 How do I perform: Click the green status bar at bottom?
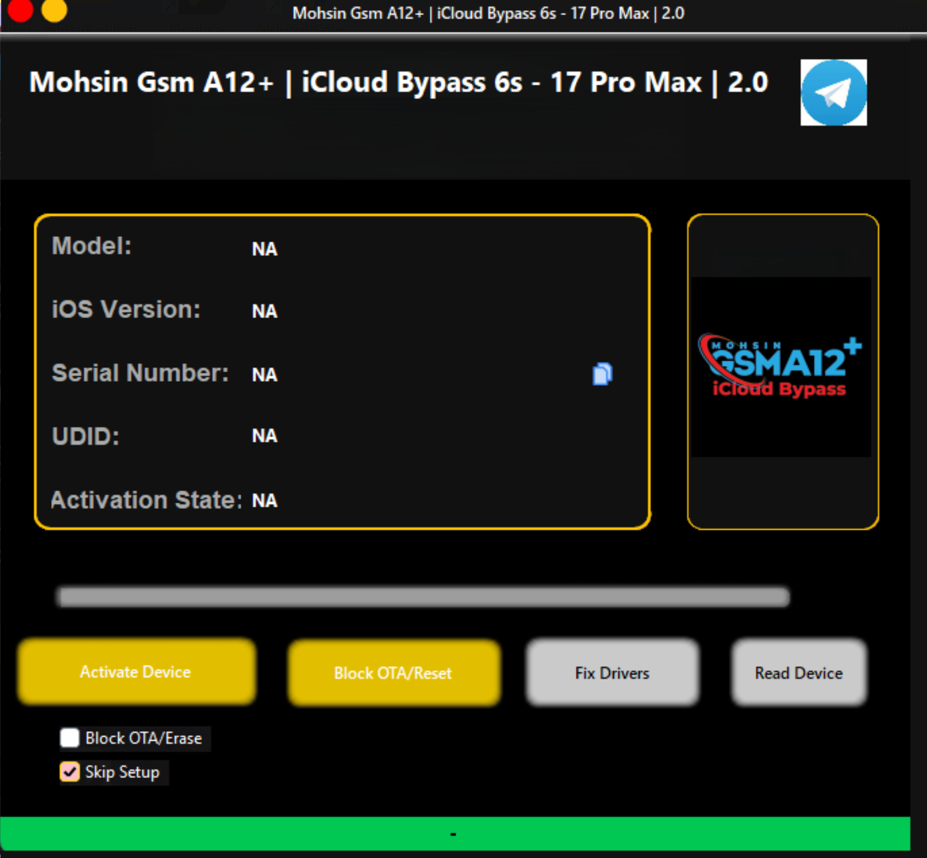[x=454, y=834]
